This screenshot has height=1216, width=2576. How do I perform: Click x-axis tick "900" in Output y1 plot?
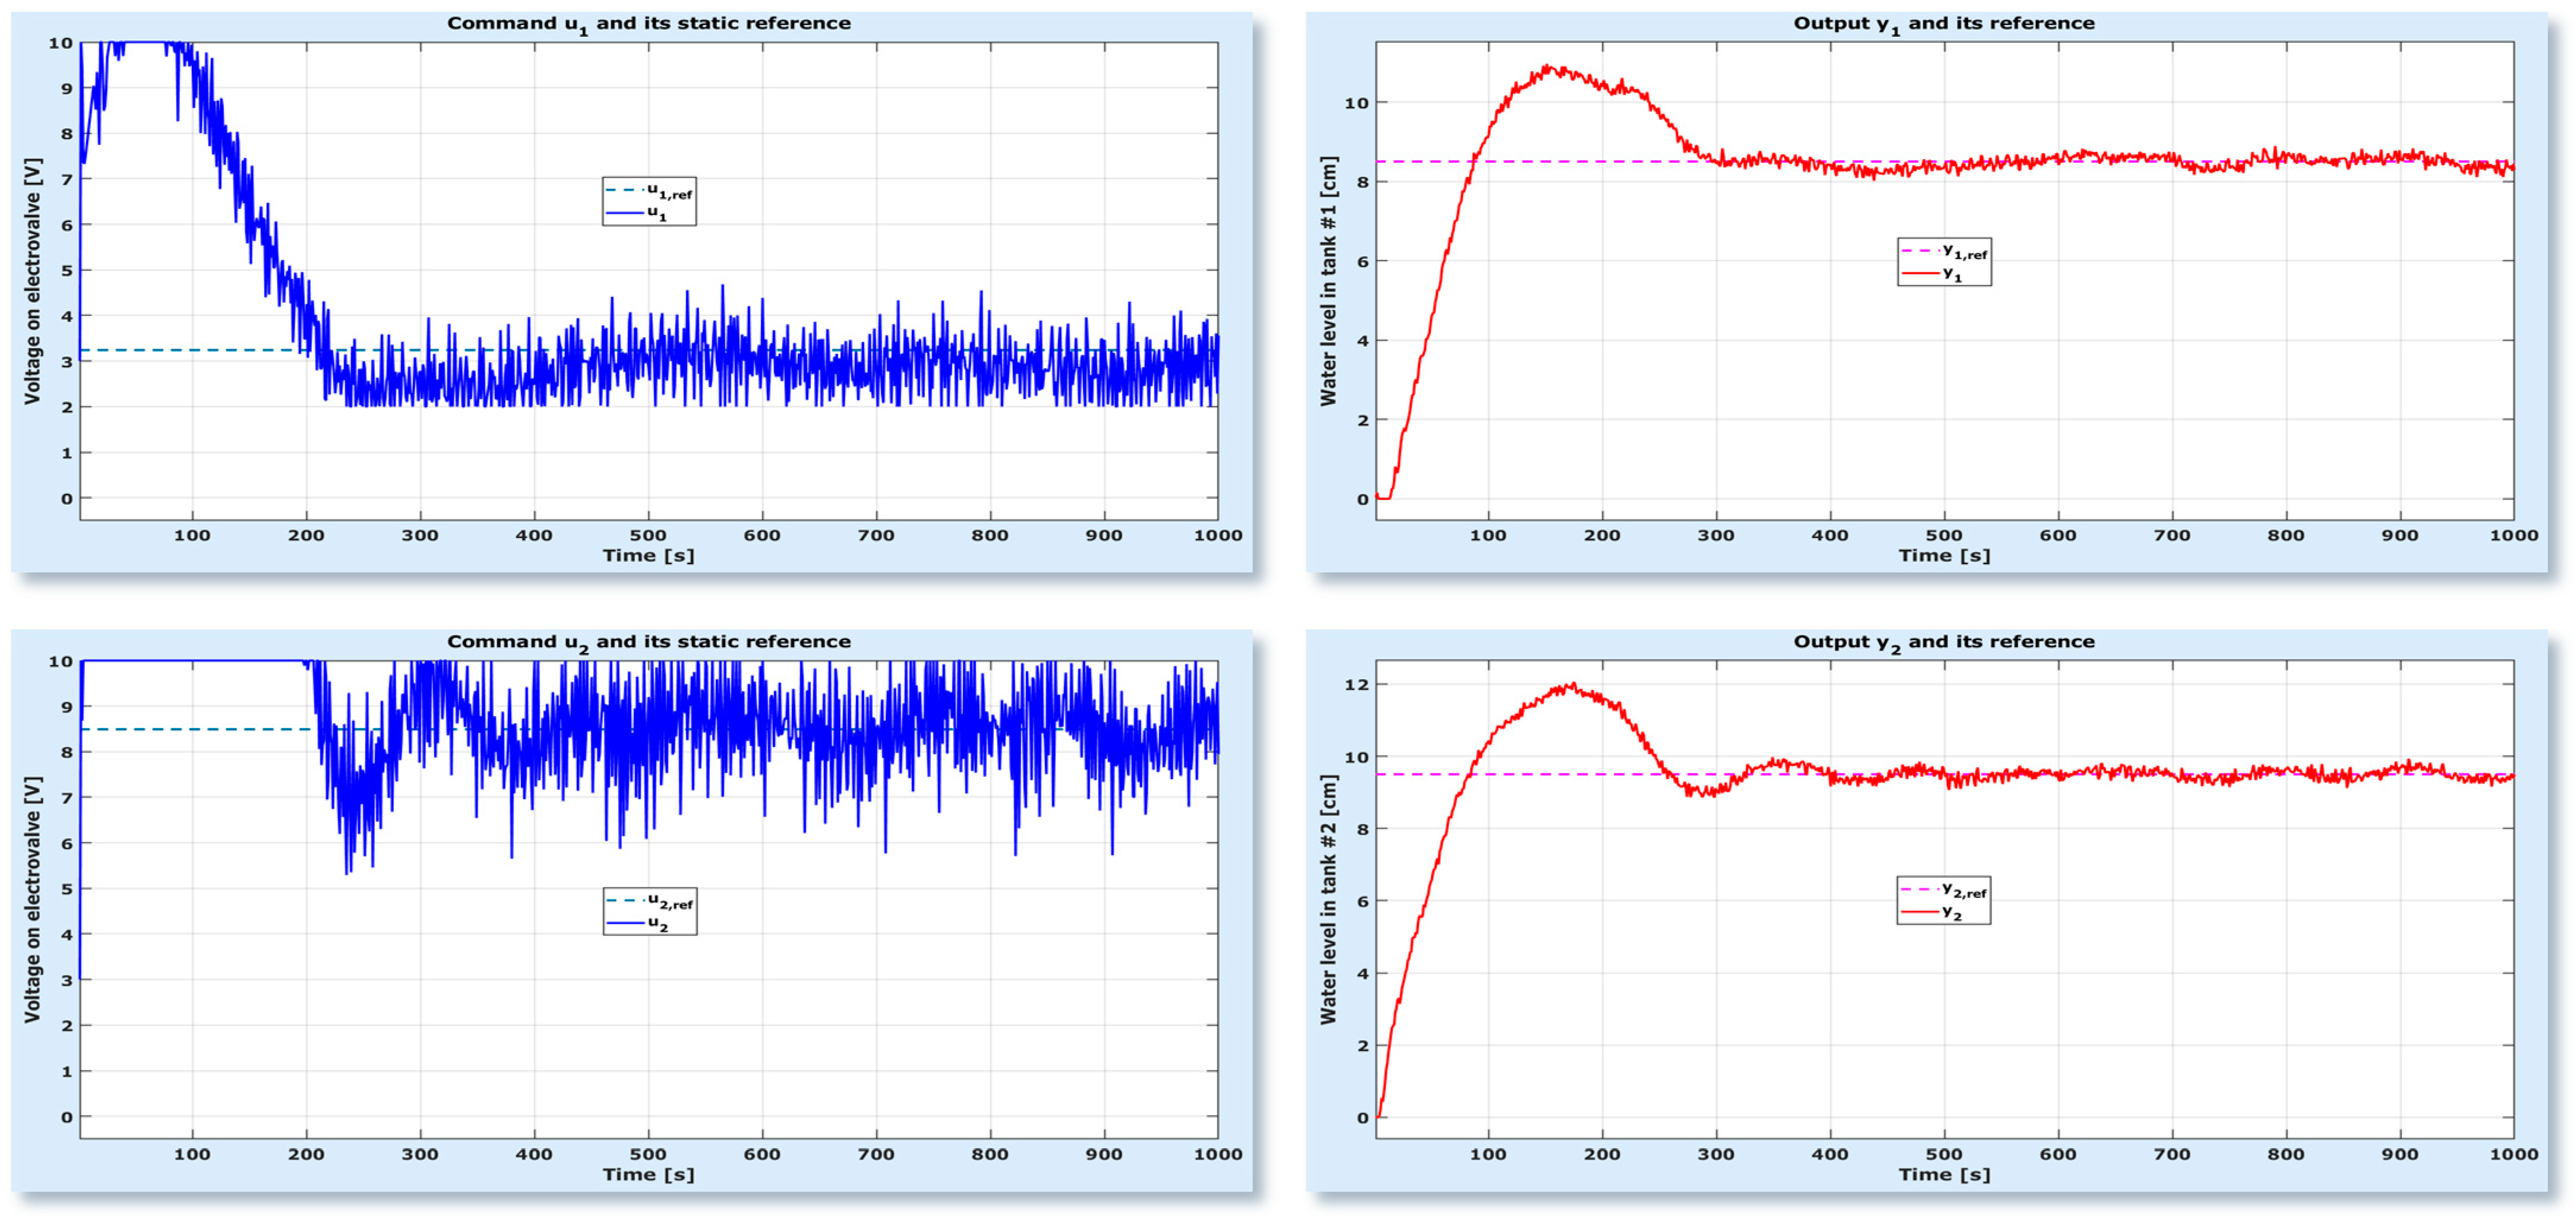2400,536
